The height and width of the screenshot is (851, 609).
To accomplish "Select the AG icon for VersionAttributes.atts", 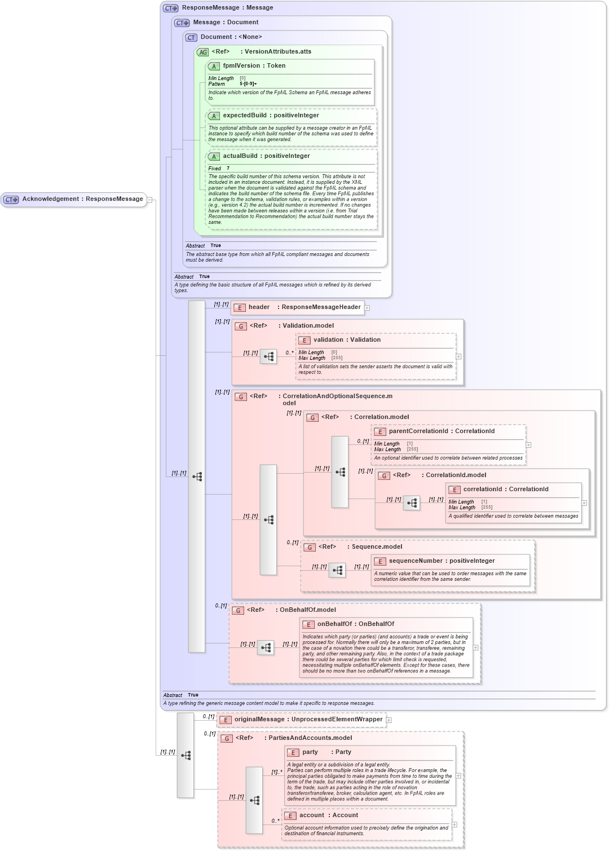I will click(202, 51).
